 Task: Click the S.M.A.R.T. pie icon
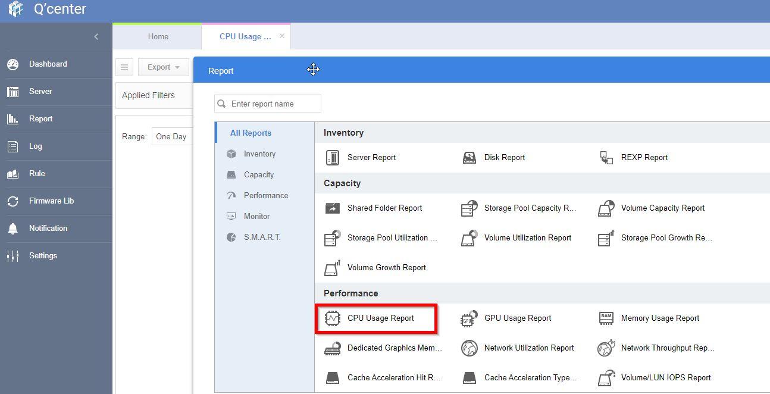tap(231, 237)
